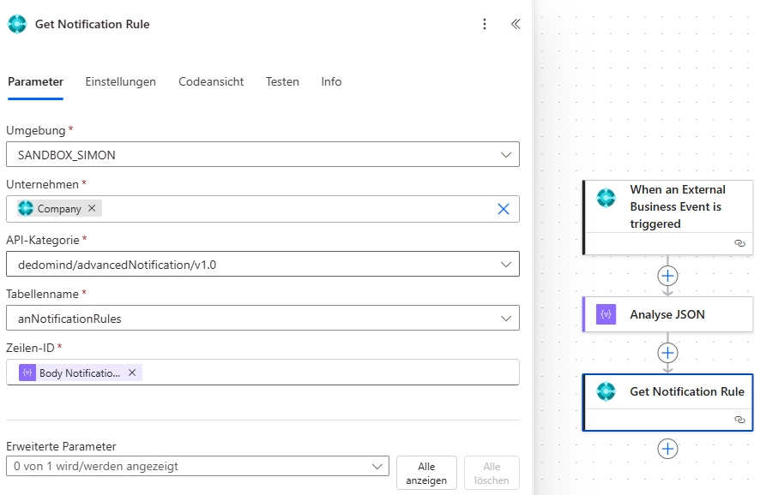Image resolution: width=760 pixels, height=495 pixels.
Task: Clear the Unternehmen field with blue X
Action: (x=504, y=209)
